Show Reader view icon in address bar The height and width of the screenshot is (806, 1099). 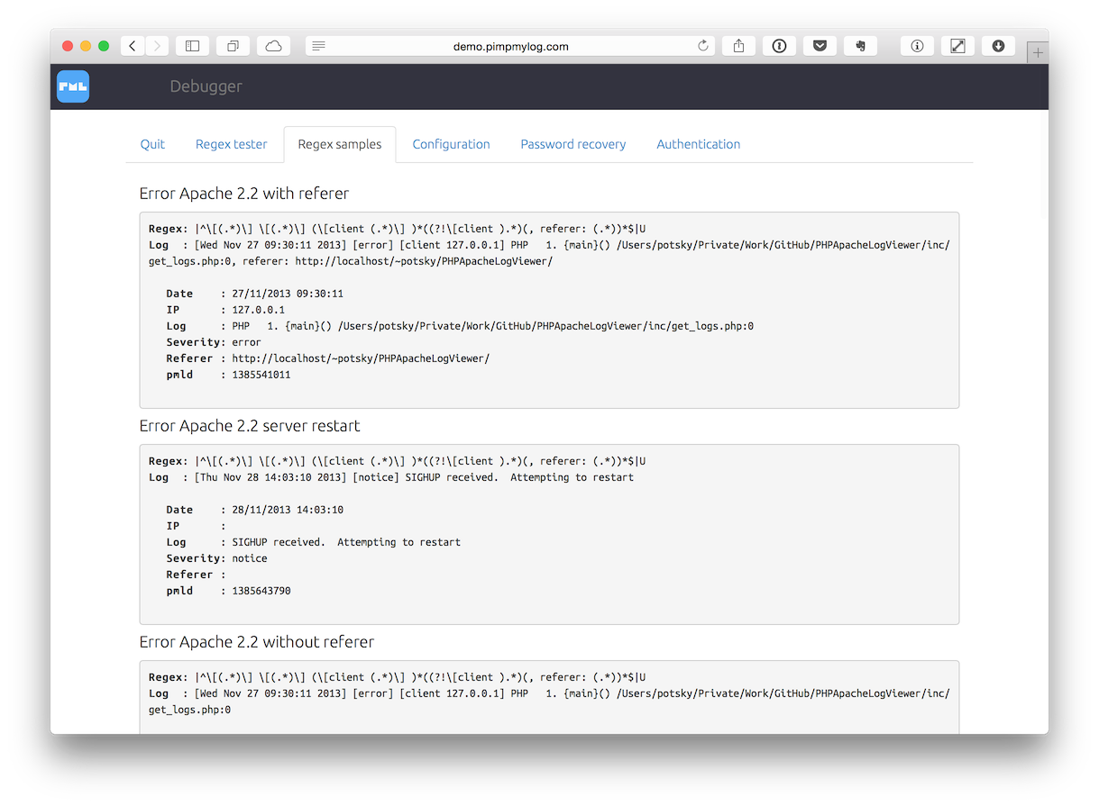(x=319, y=46)
